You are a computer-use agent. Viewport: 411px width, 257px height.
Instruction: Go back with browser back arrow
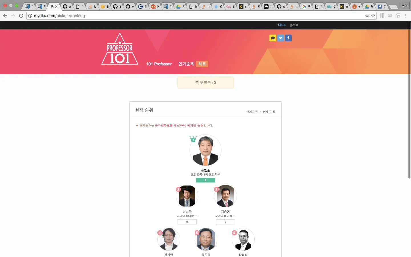(x=5, y=16)
